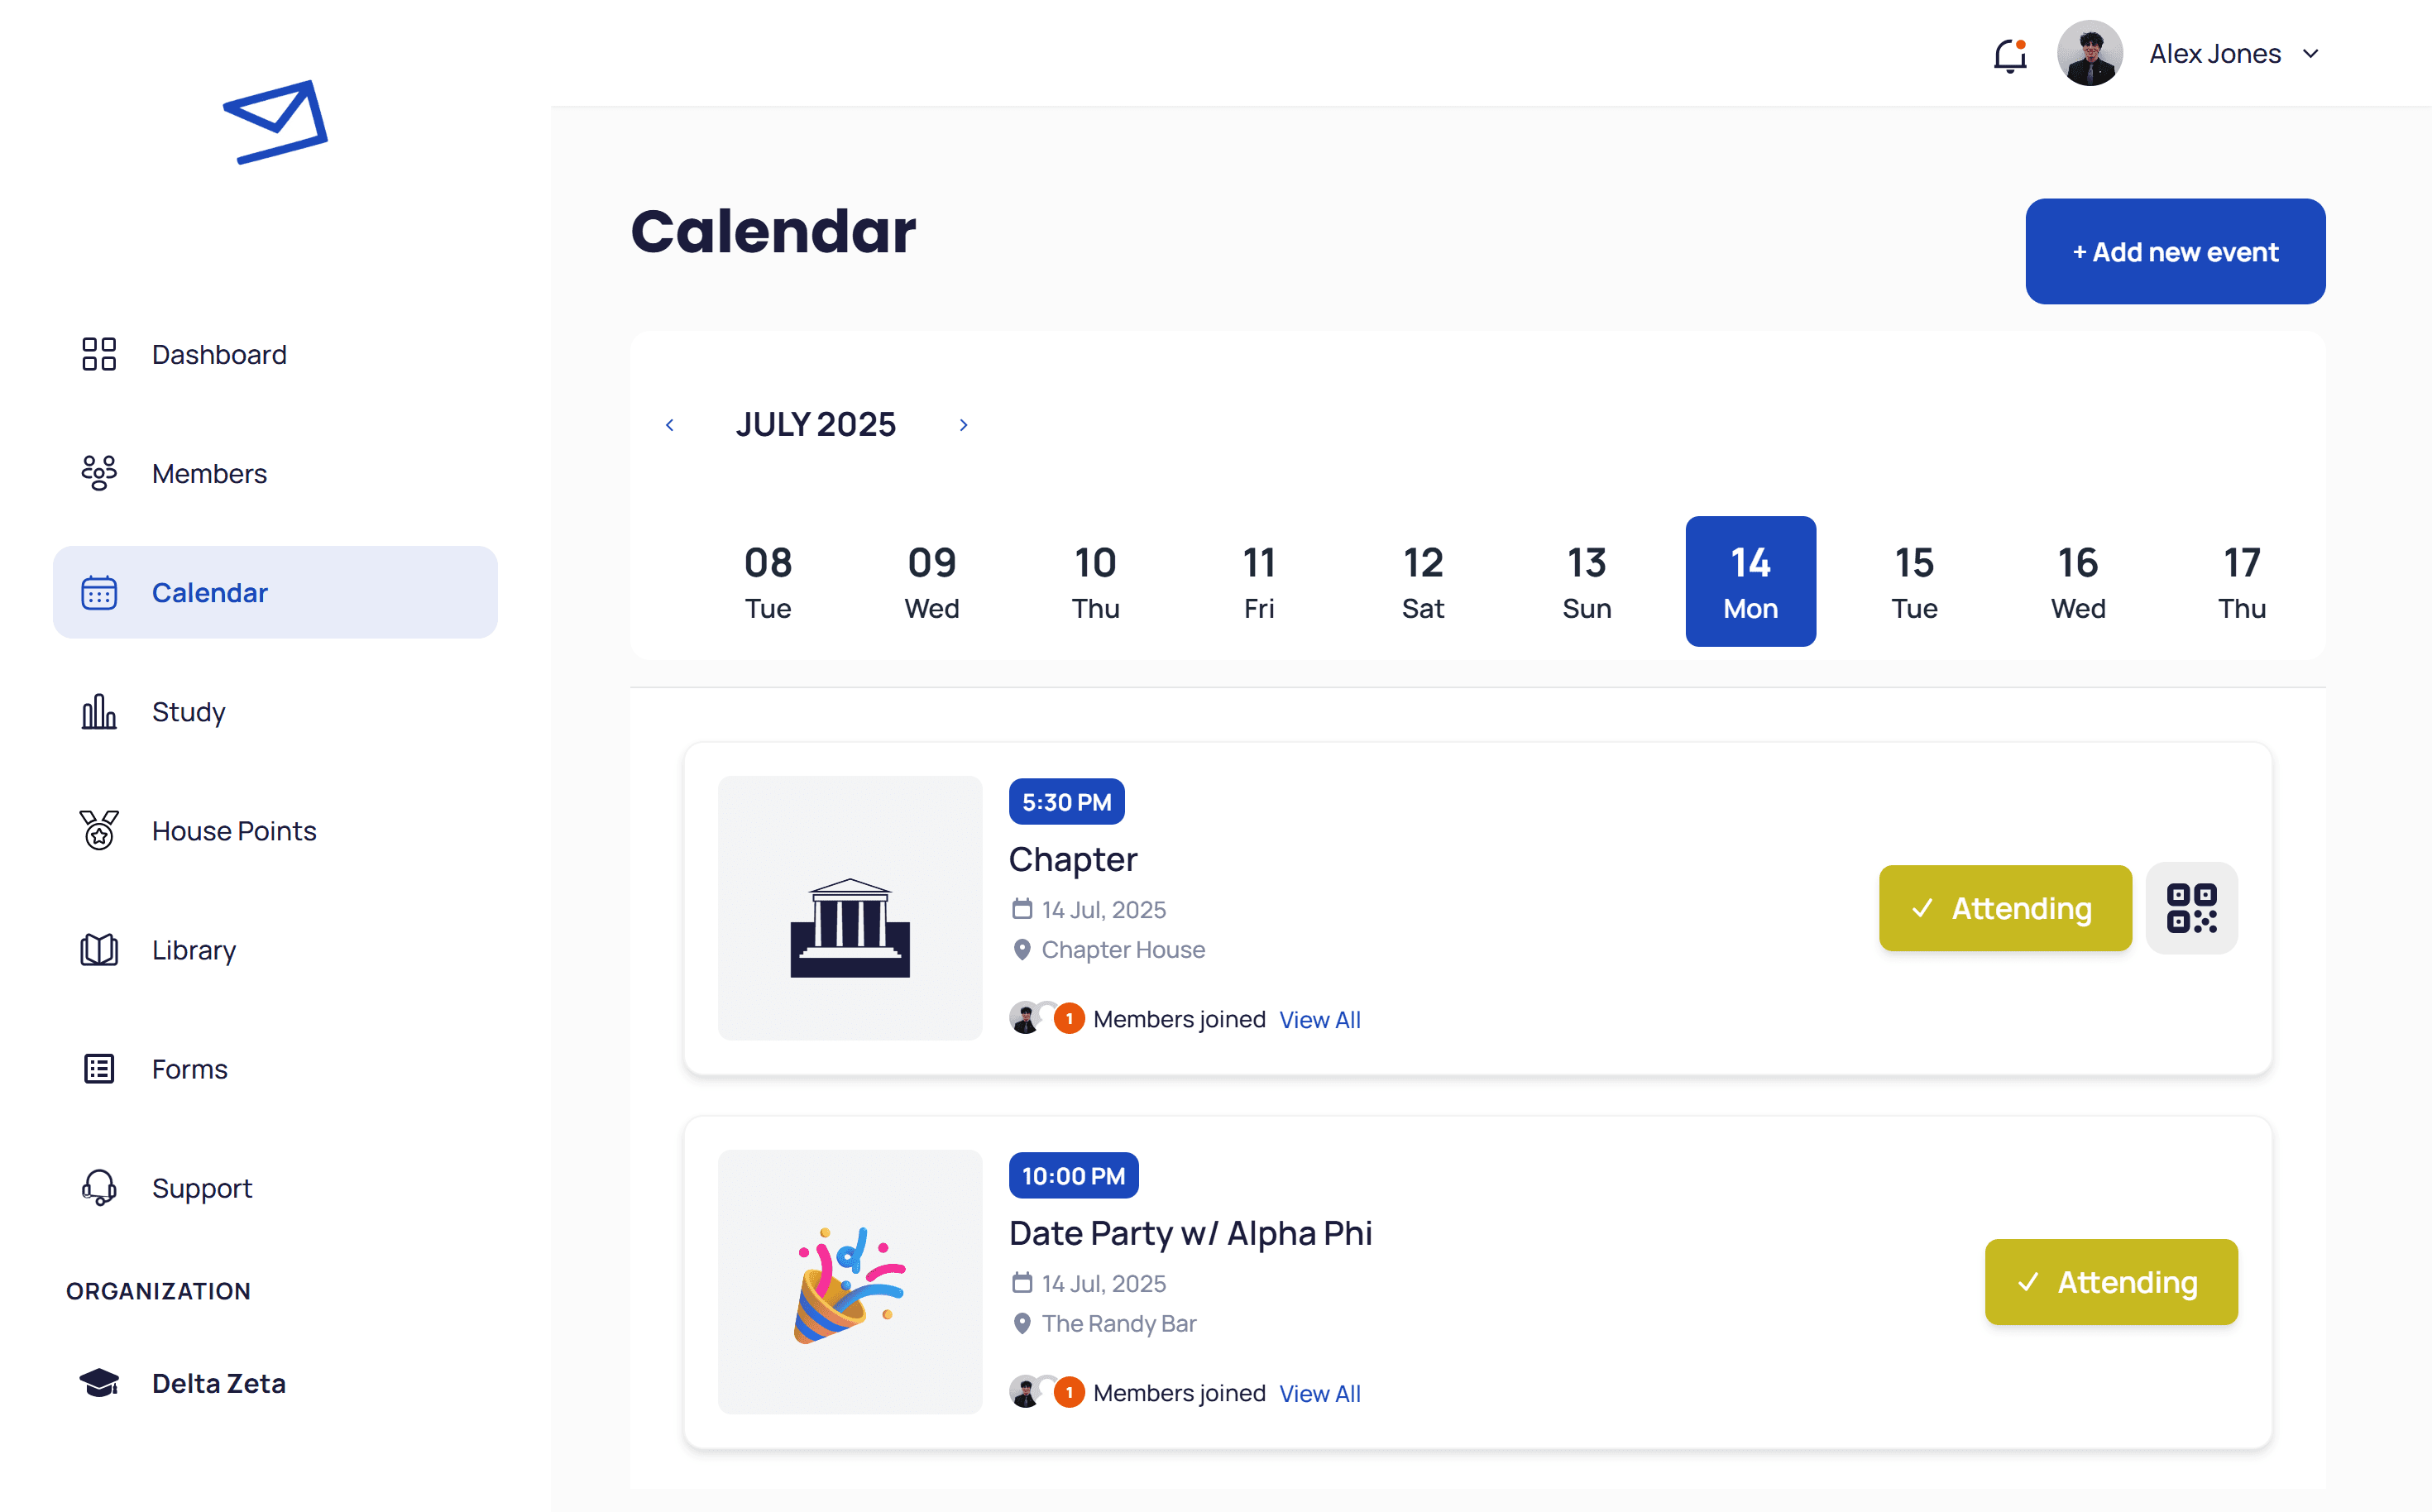Go to the previous month with the left chevron
This screenshot has height=1512, width=2432.
click(670, 424)
